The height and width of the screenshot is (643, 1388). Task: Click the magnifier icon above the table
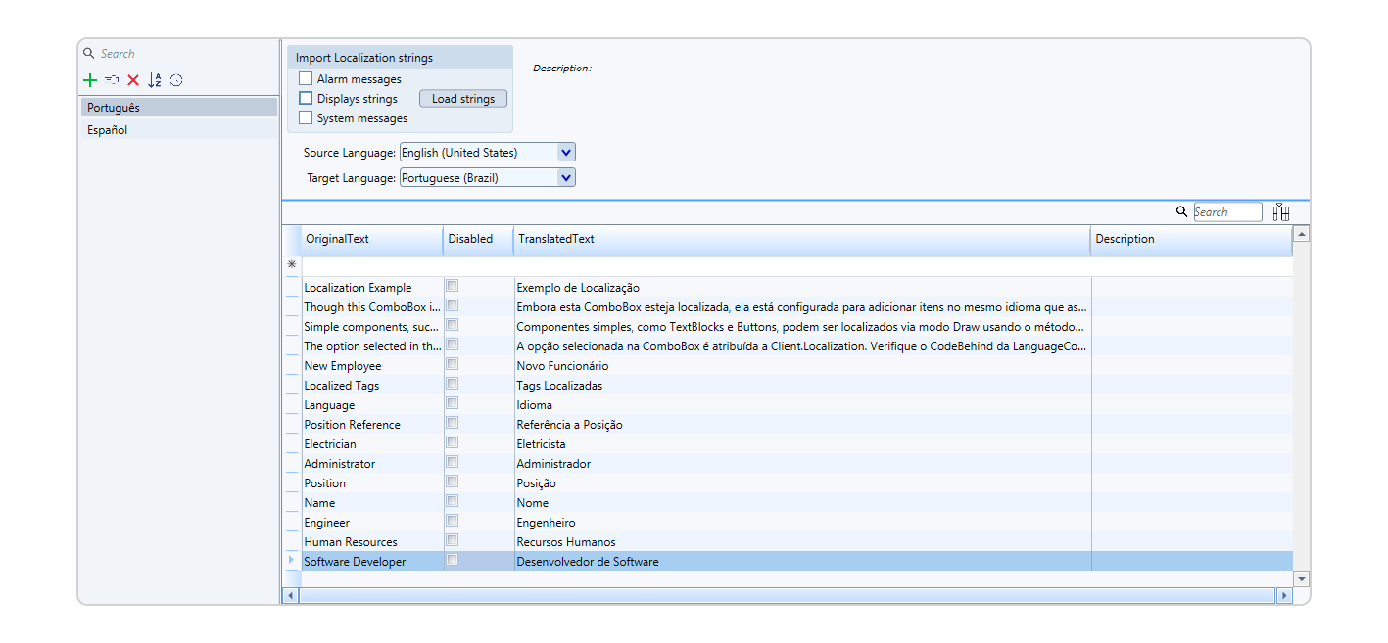point(1182,211)
